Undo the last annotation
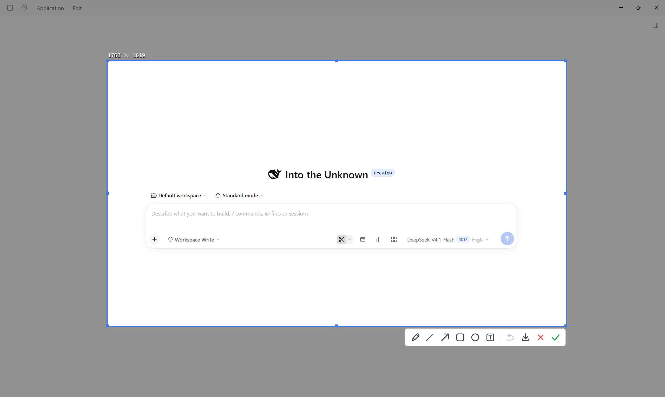The width and height of the screenshot is (665, 397). [510, 337]
